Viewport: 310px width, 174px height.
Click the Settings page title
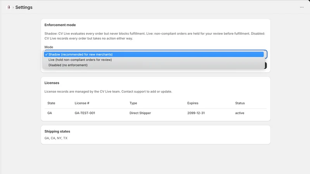coord(24,7)
